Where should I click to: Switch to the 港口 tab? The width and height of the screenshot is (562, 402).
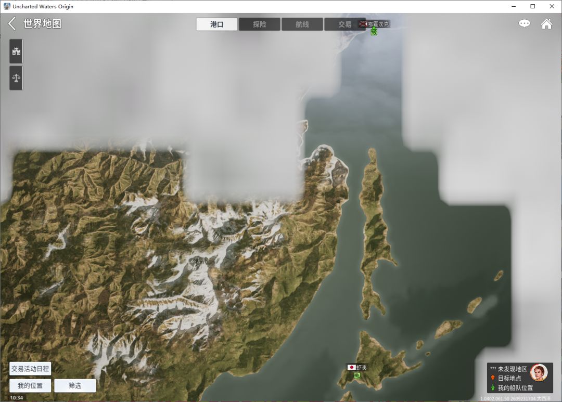click(216, 24)
